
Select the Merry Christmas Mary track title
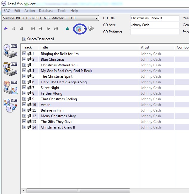[x=58, y=116]
